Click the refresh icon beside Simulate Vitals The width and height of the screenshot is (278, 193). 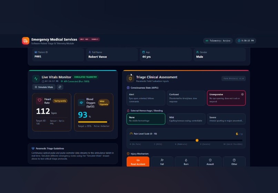tap(60, 87)
